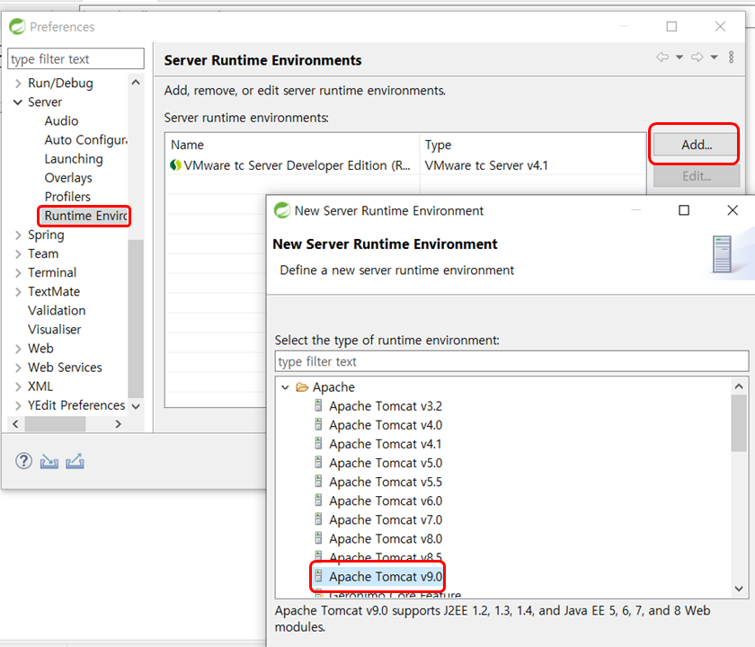
Task: Select Apache Tomcat v6.0 runtime
Action: pyautogui.click(x=386, y=501)
